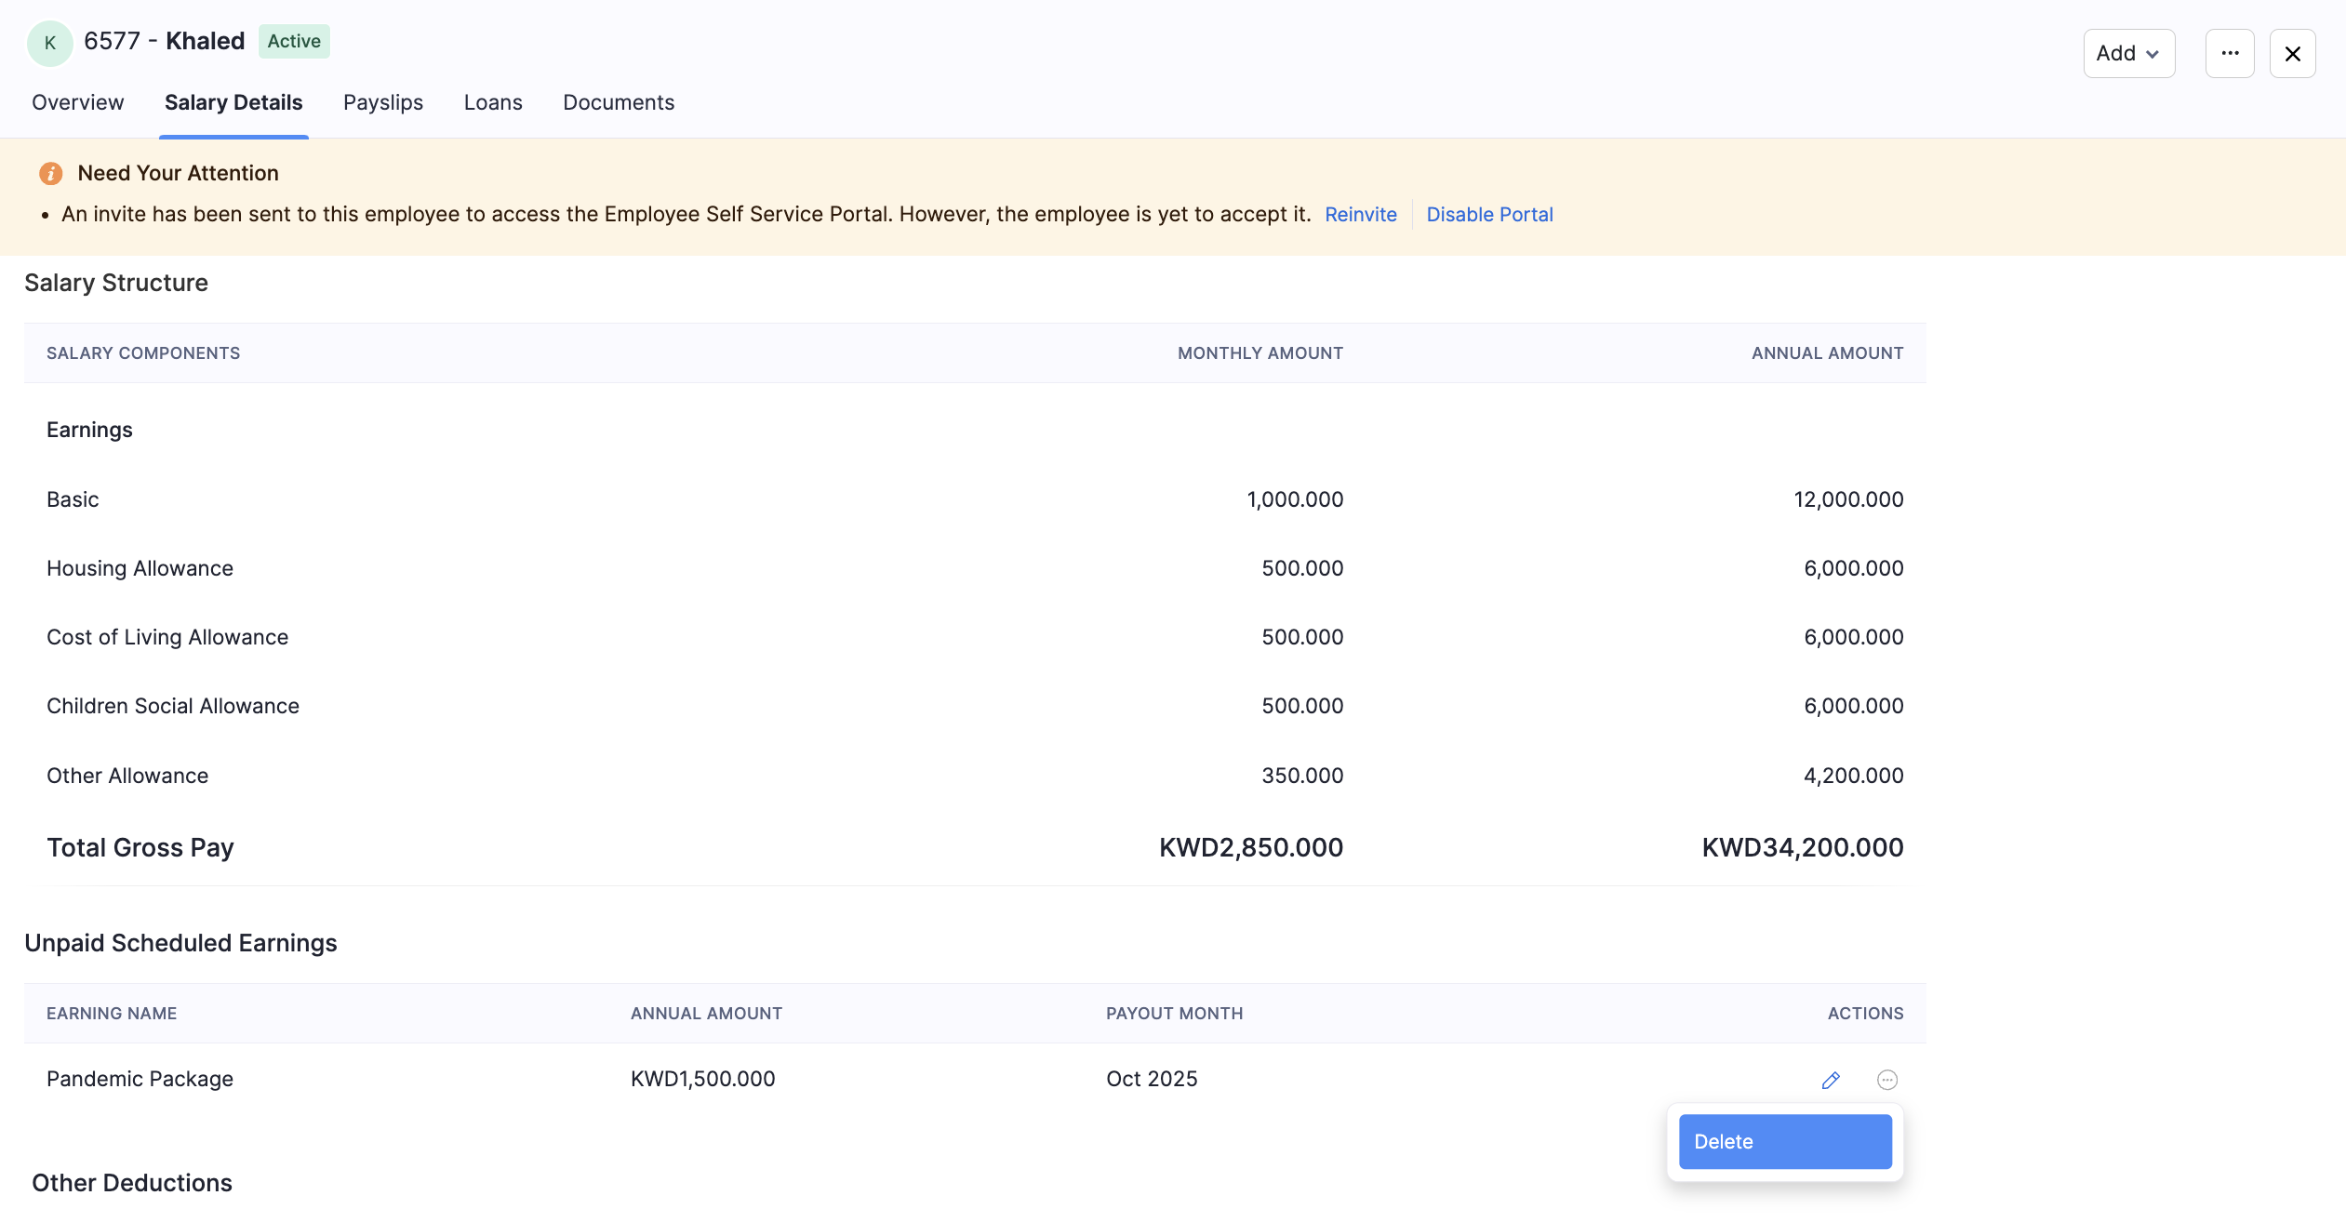
Task: Switch to the Documents tab
Action: [618, 102]
